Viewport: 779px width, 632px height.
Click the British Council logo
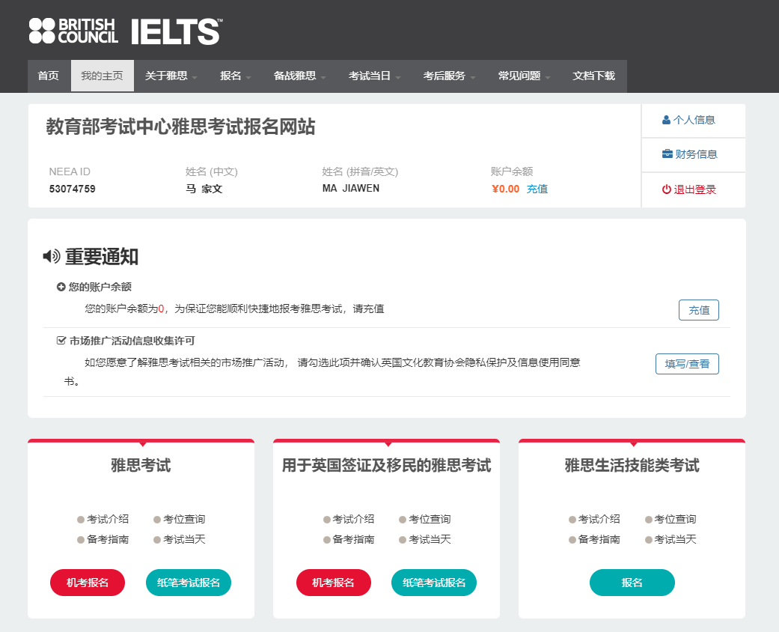click(73, 31)
